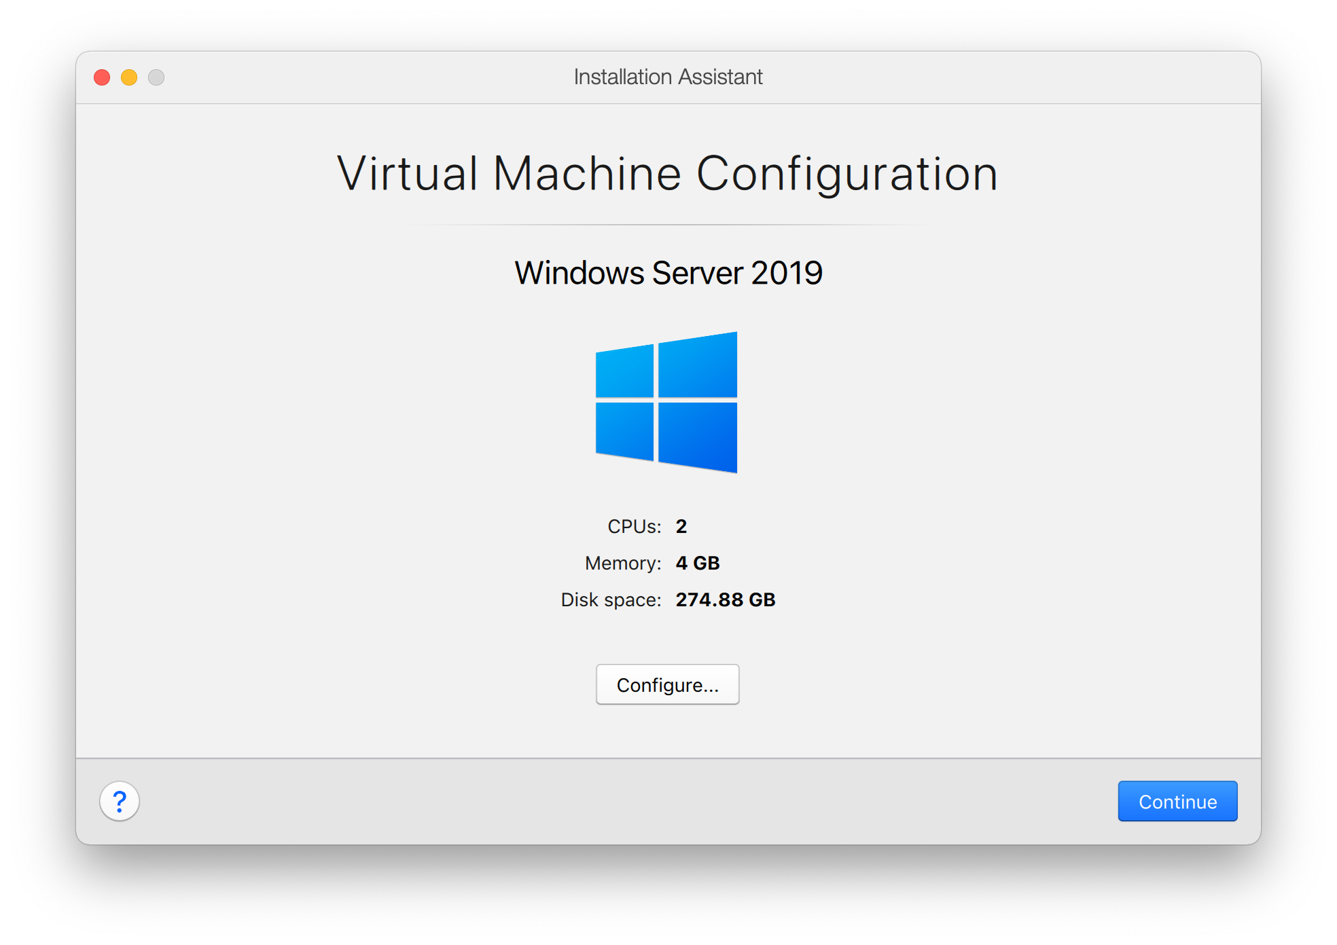
Task: Click the Disk space label
Action: click(610, 600)
